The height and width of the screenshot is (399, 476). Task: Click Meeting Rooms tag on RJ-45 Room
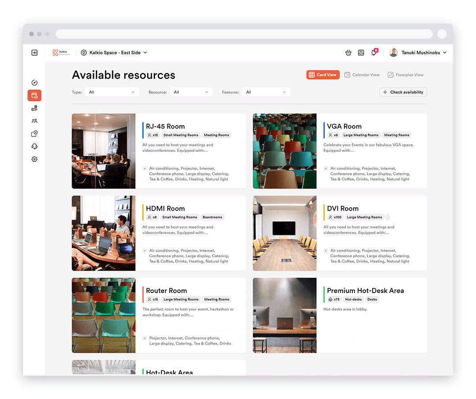(x=216, y=135)
